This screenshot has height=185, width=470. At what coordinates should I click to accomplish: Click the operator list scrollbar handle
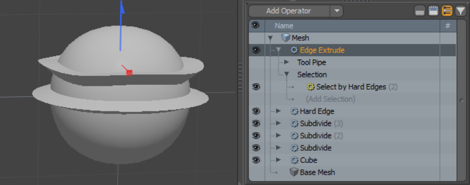(x=462, y=100)
